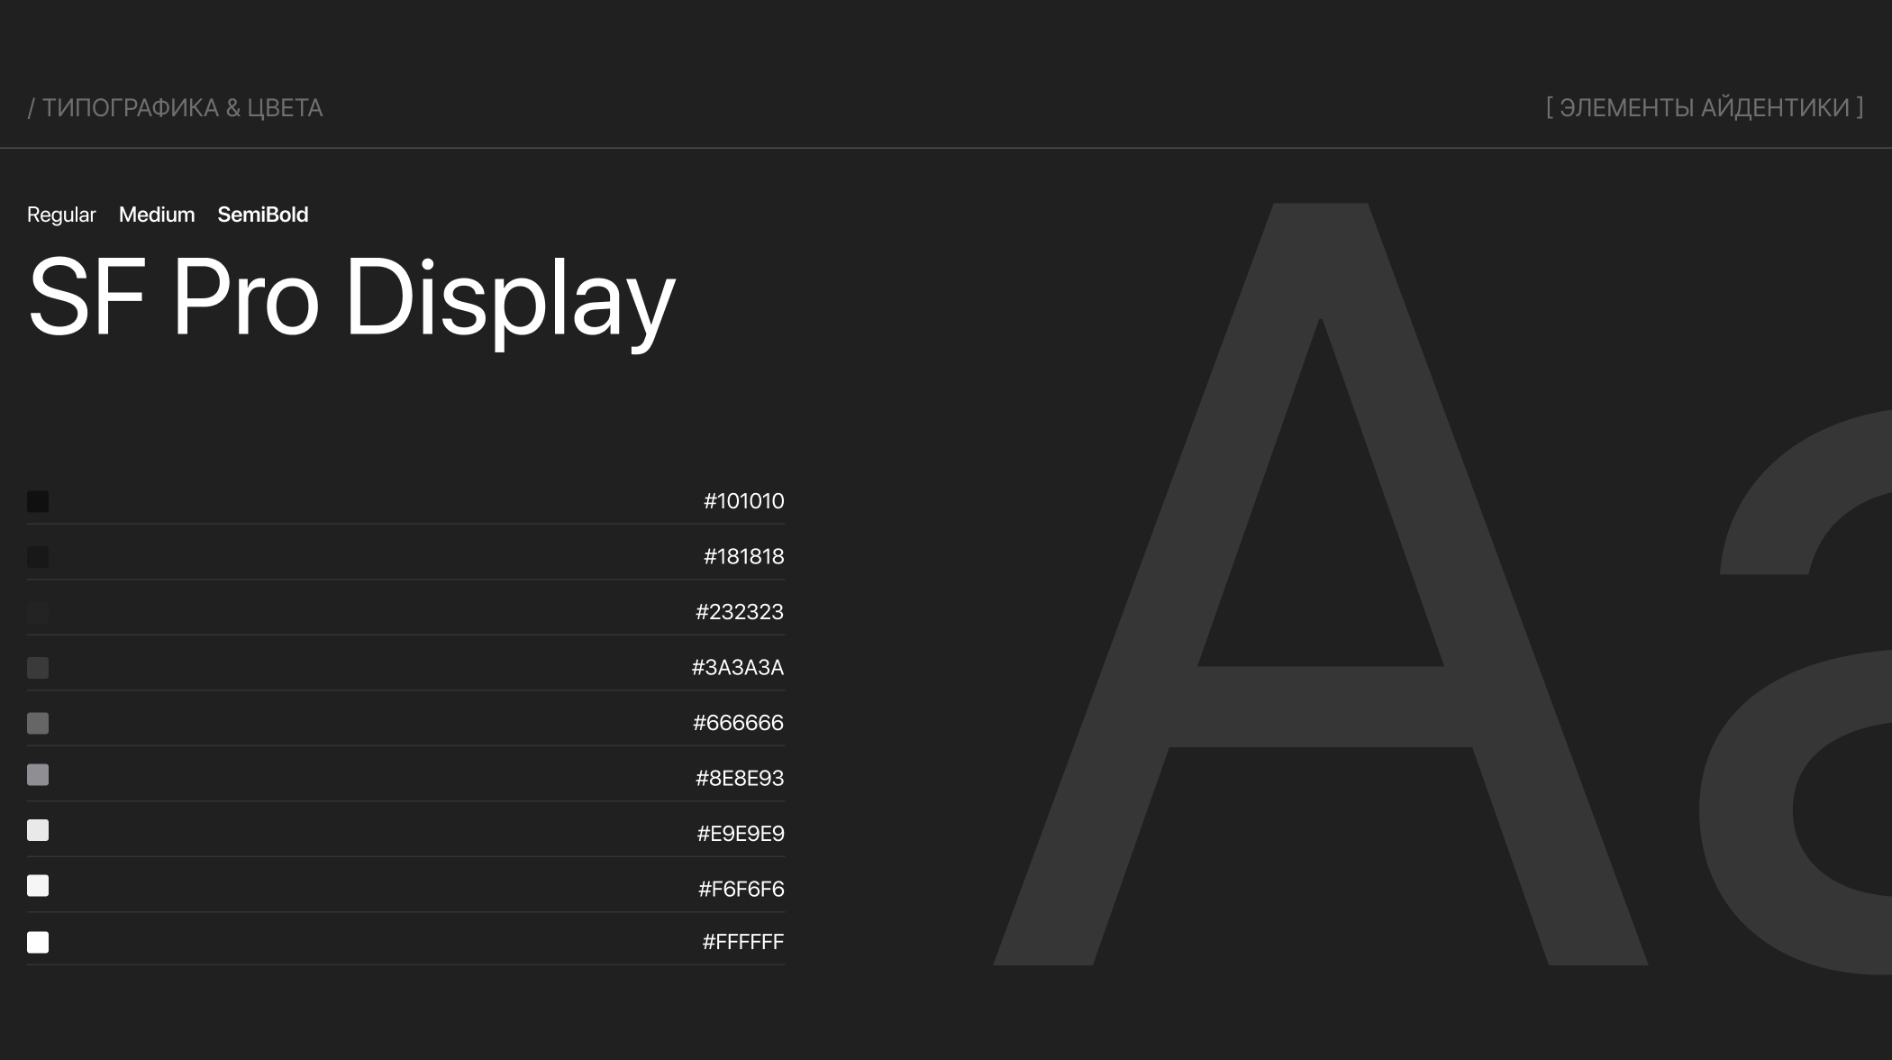Select the #E9E9E9 light swatch
This screenshot has height=1060, width=1892.
[38, 830]
